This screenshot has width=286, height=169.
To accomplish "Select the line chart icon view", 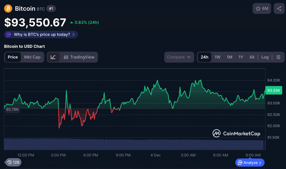I will (53, 57).
